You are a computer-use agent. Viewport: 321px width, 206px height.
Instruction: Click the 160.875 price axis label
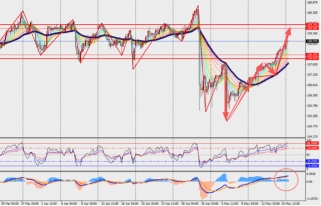point(312,3)
